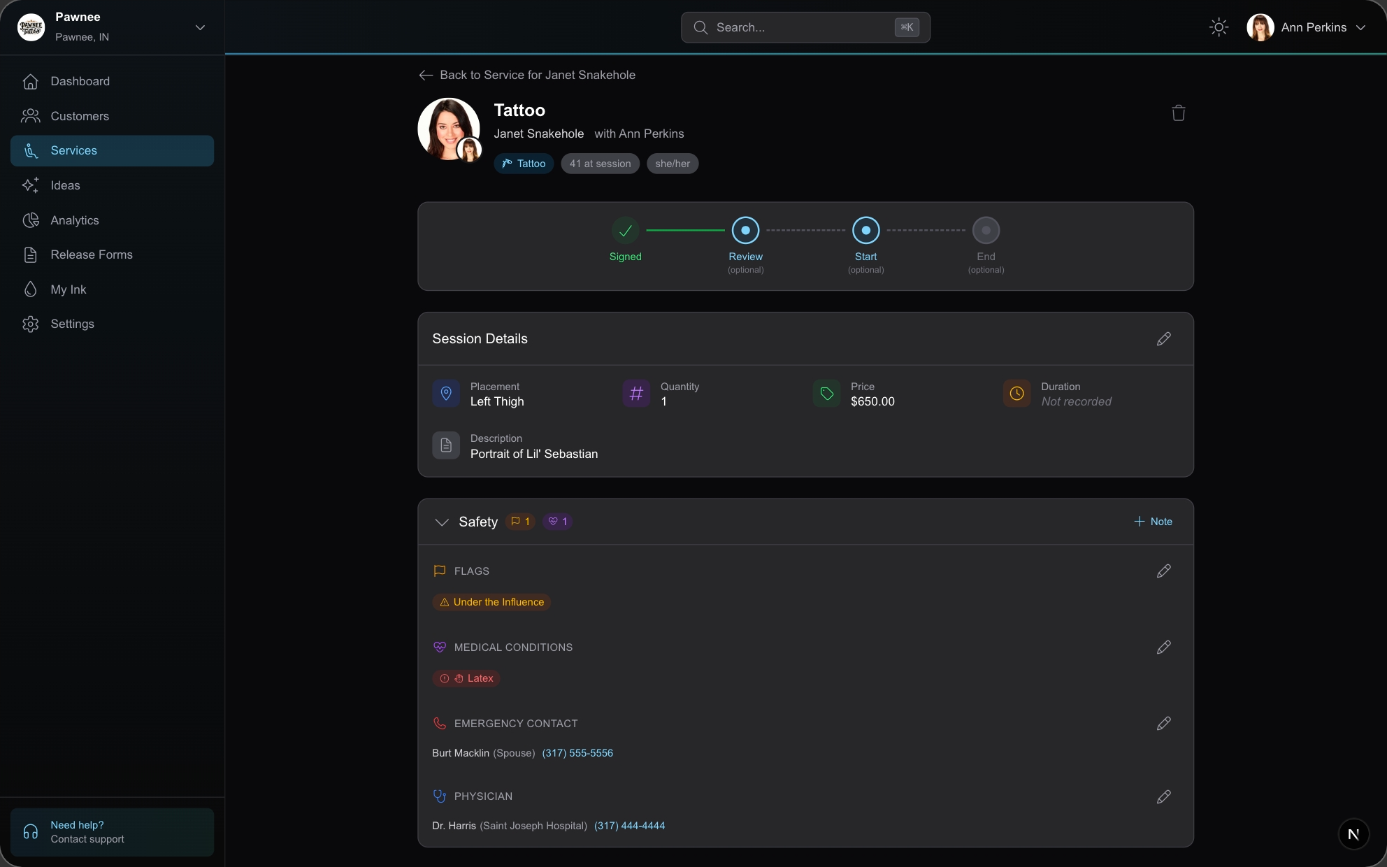Go back to Service for Janet Snakehole
1387x867 pixels.
coord(526,75)
